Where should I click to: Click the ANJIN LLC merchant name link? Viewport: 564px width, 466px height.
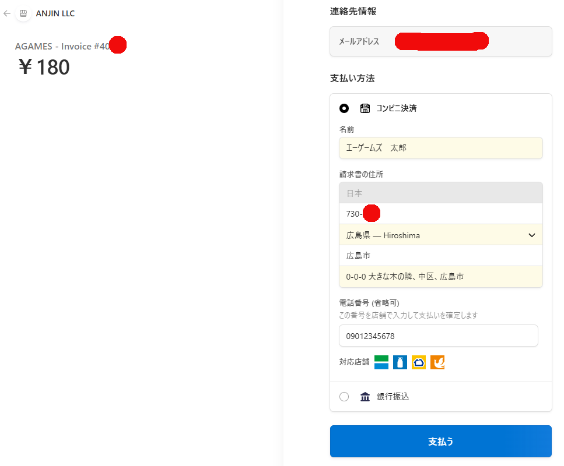coord(55,13)
